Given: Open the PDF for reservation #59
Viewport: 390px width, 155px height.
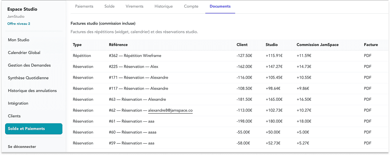Looking at the screenshot, I should 367,143.
